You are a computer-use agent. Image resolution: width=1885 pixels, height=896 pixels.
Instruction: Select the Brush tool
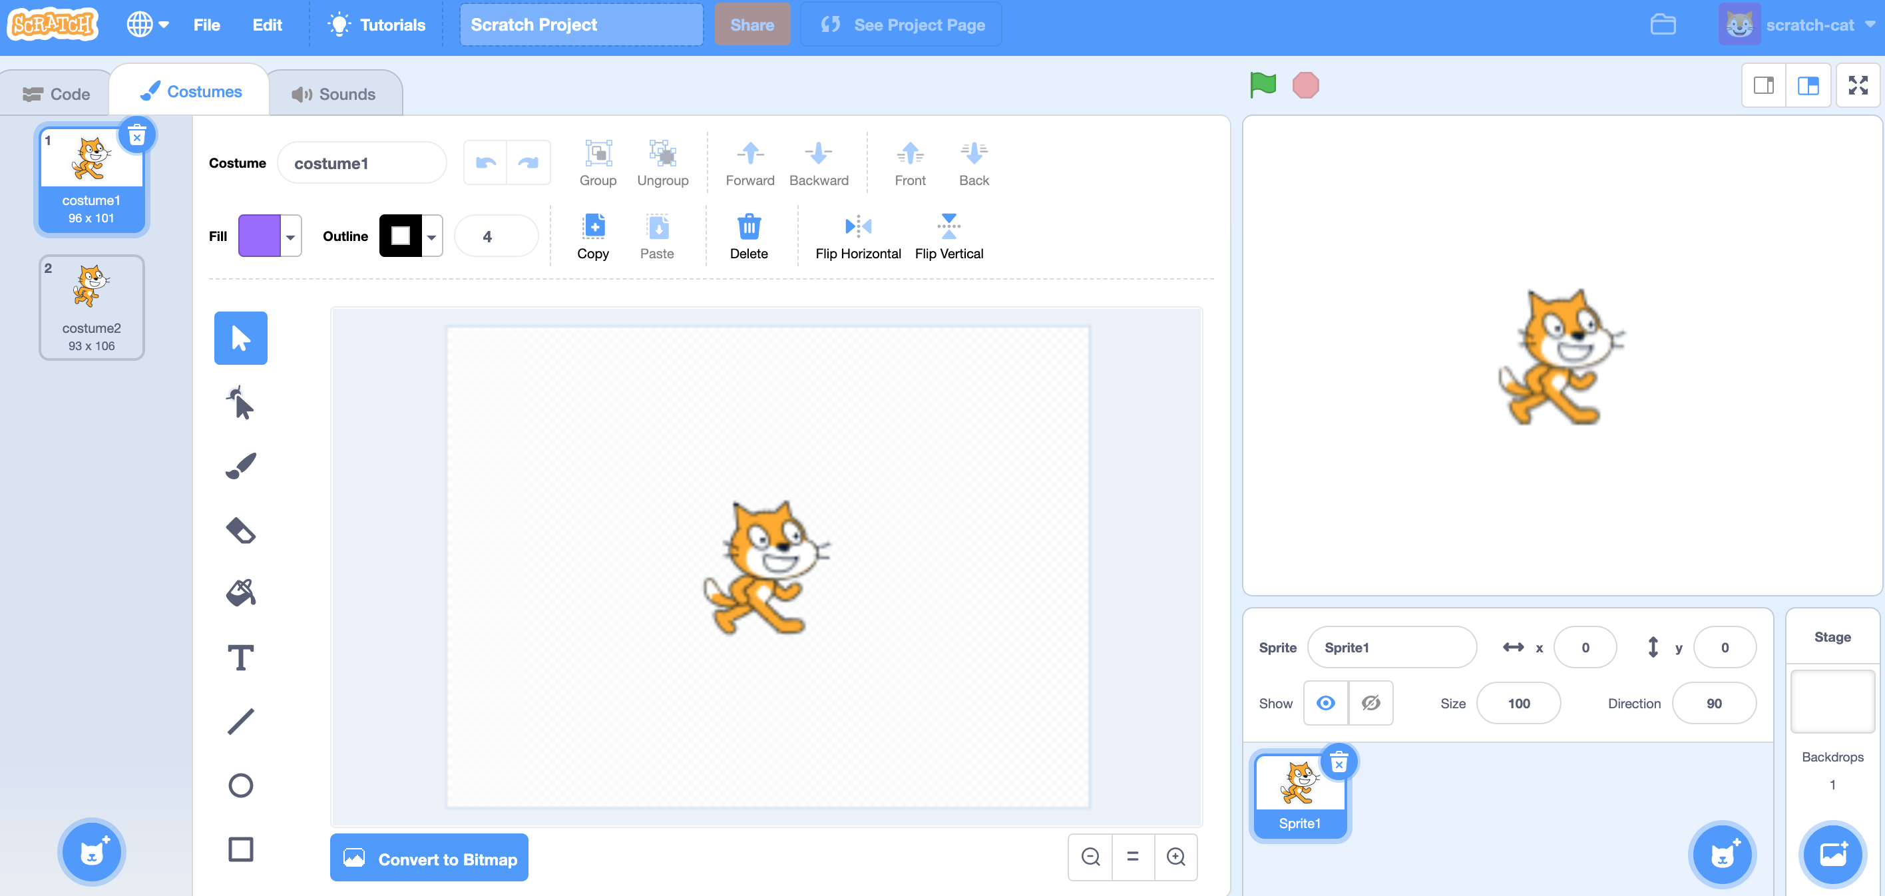240,465
